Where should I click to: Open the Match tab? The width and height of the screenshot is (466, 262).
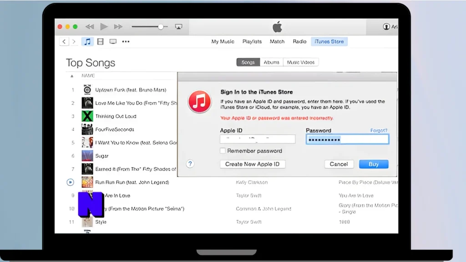click(277, 41)
